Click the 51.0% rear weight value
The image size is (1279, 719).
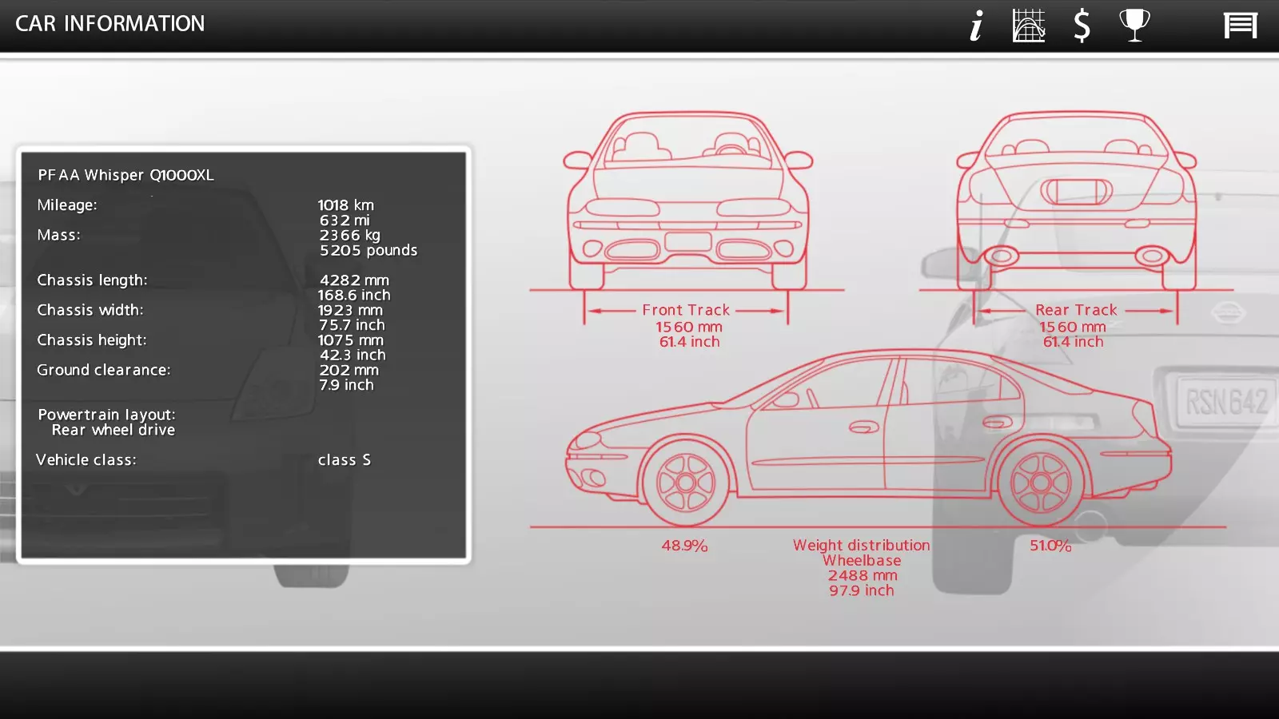[1050, 546]
